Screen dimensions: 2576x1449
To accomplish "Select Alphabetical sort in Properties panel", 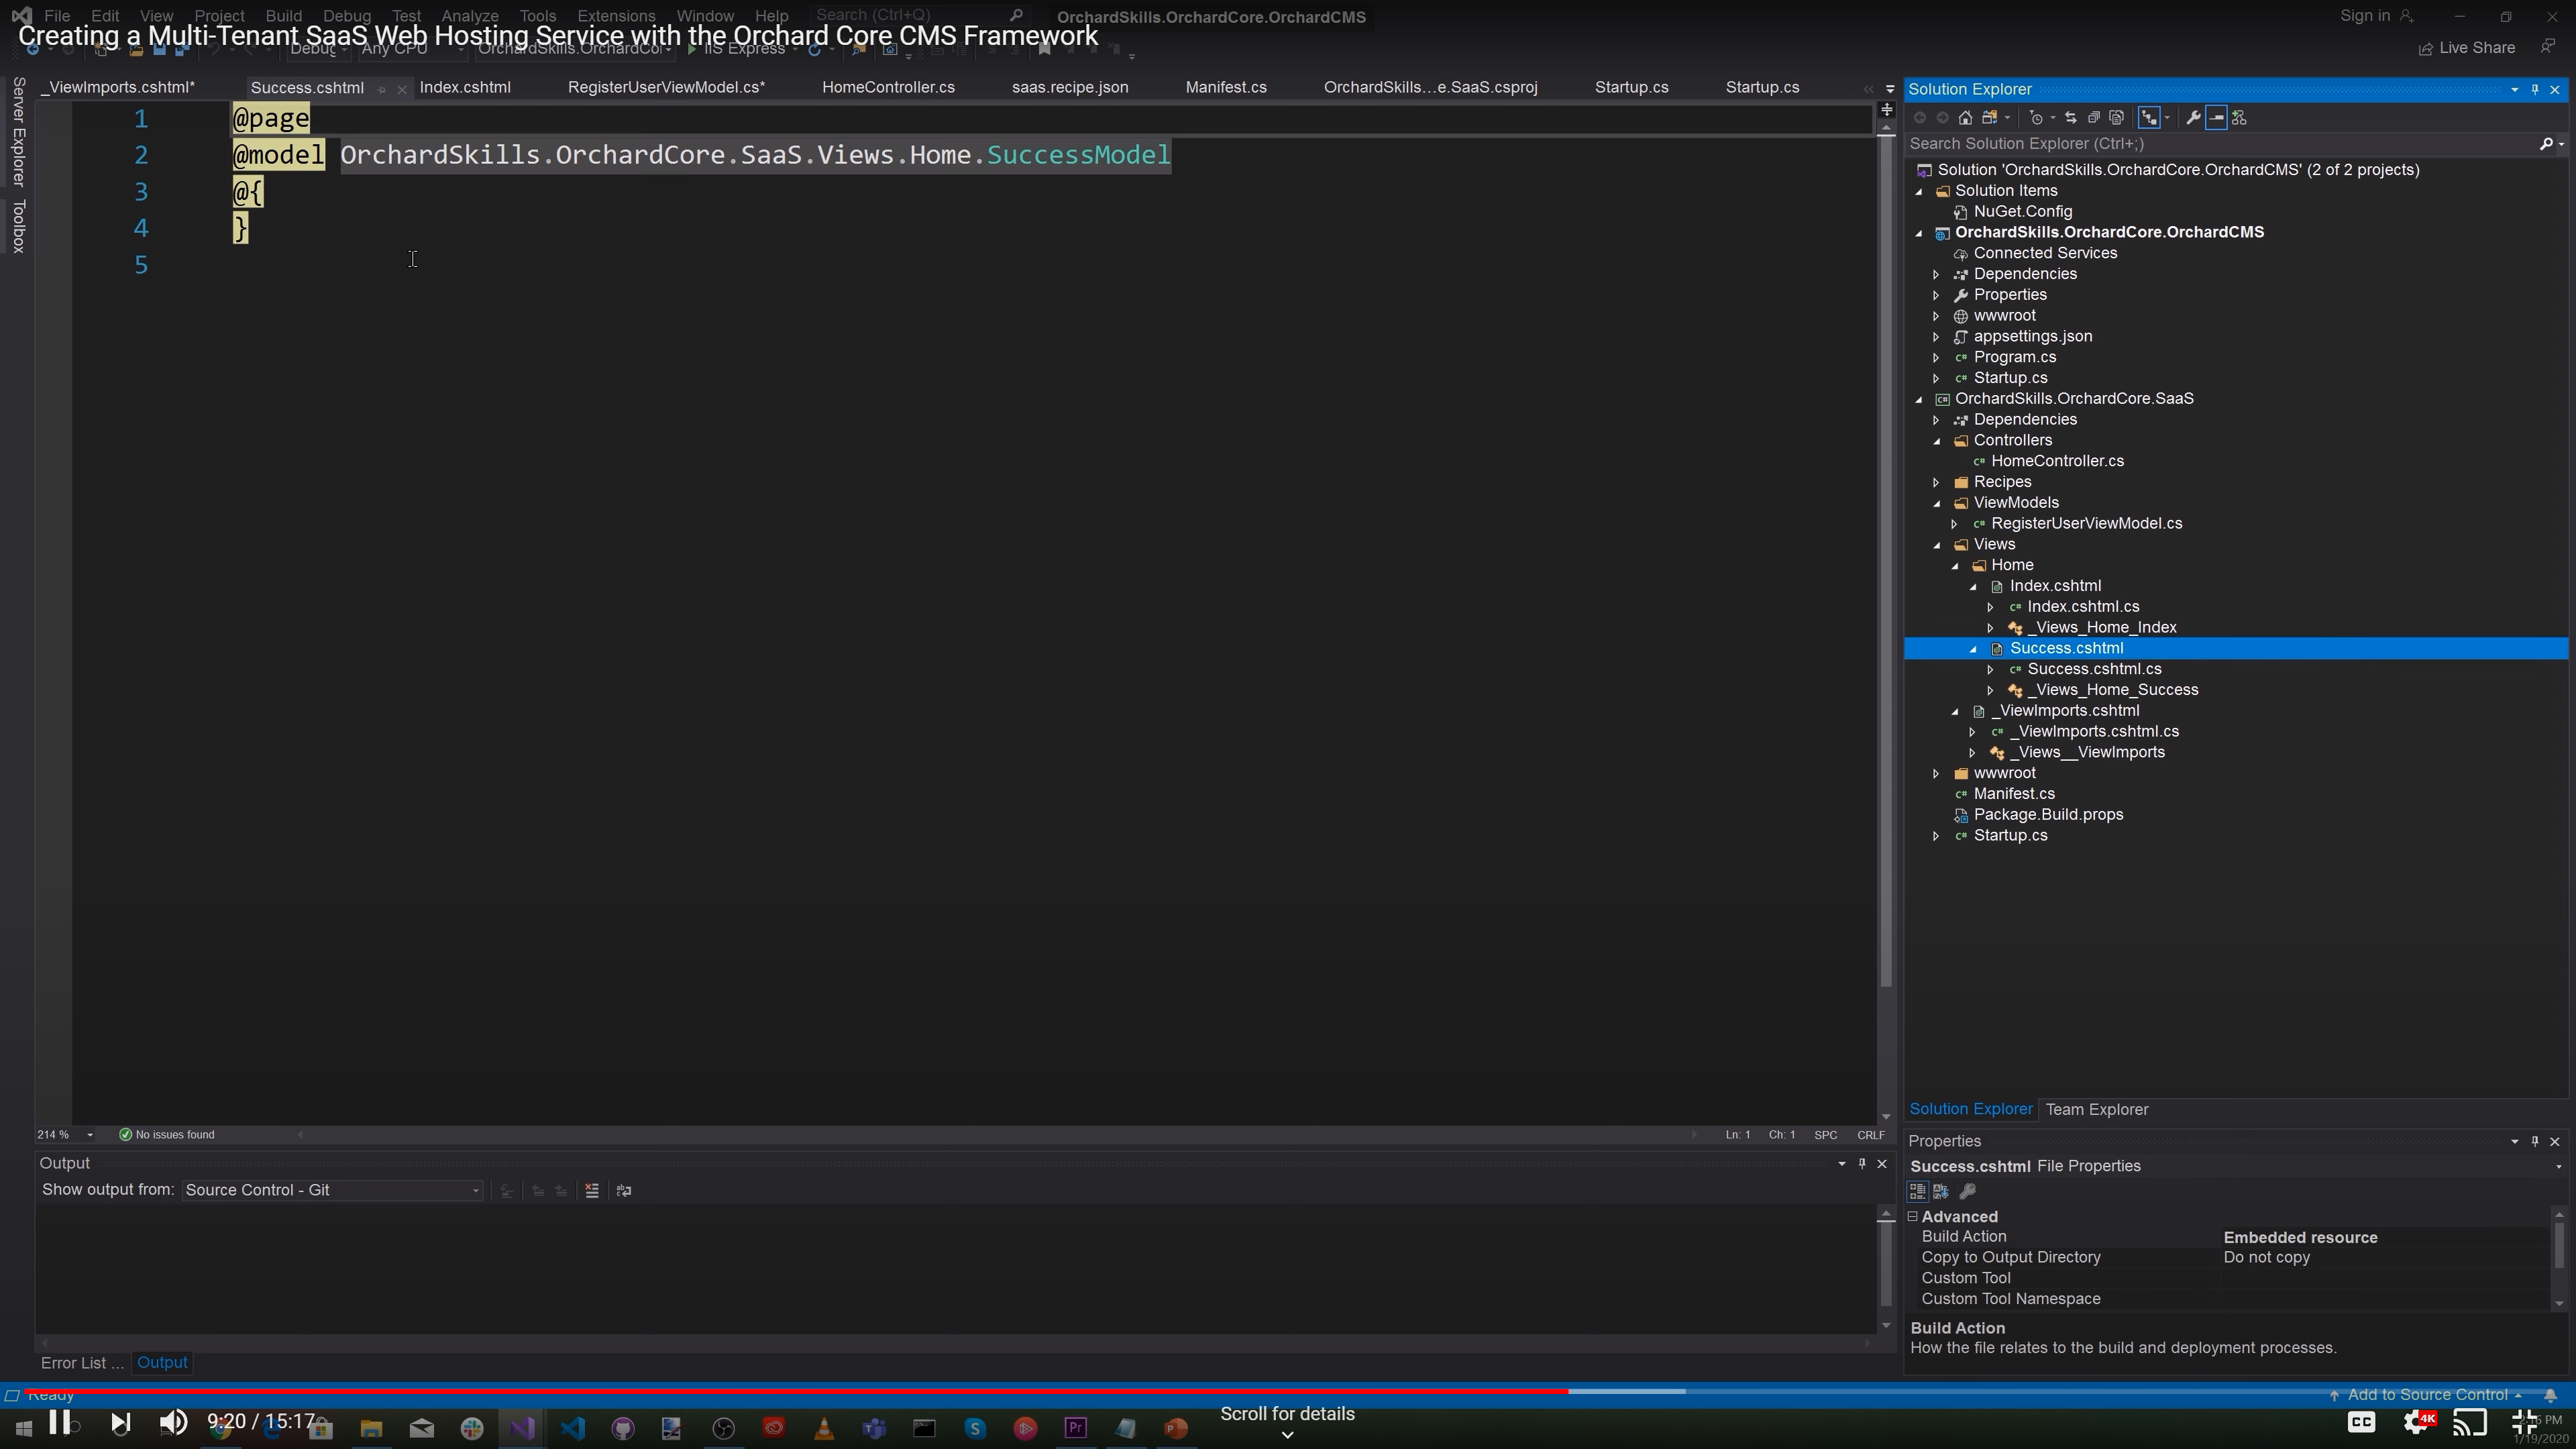I will pyautogui.click(x=1941, y=1191).
